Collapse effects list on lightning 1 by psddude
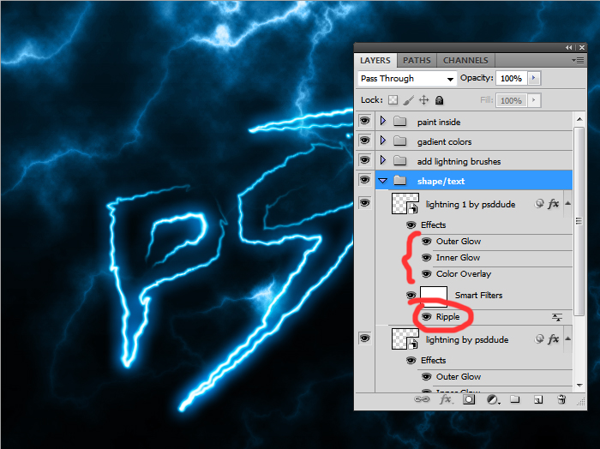The width and height of the screenshot is (600, 449). click(x=567, y=203)
